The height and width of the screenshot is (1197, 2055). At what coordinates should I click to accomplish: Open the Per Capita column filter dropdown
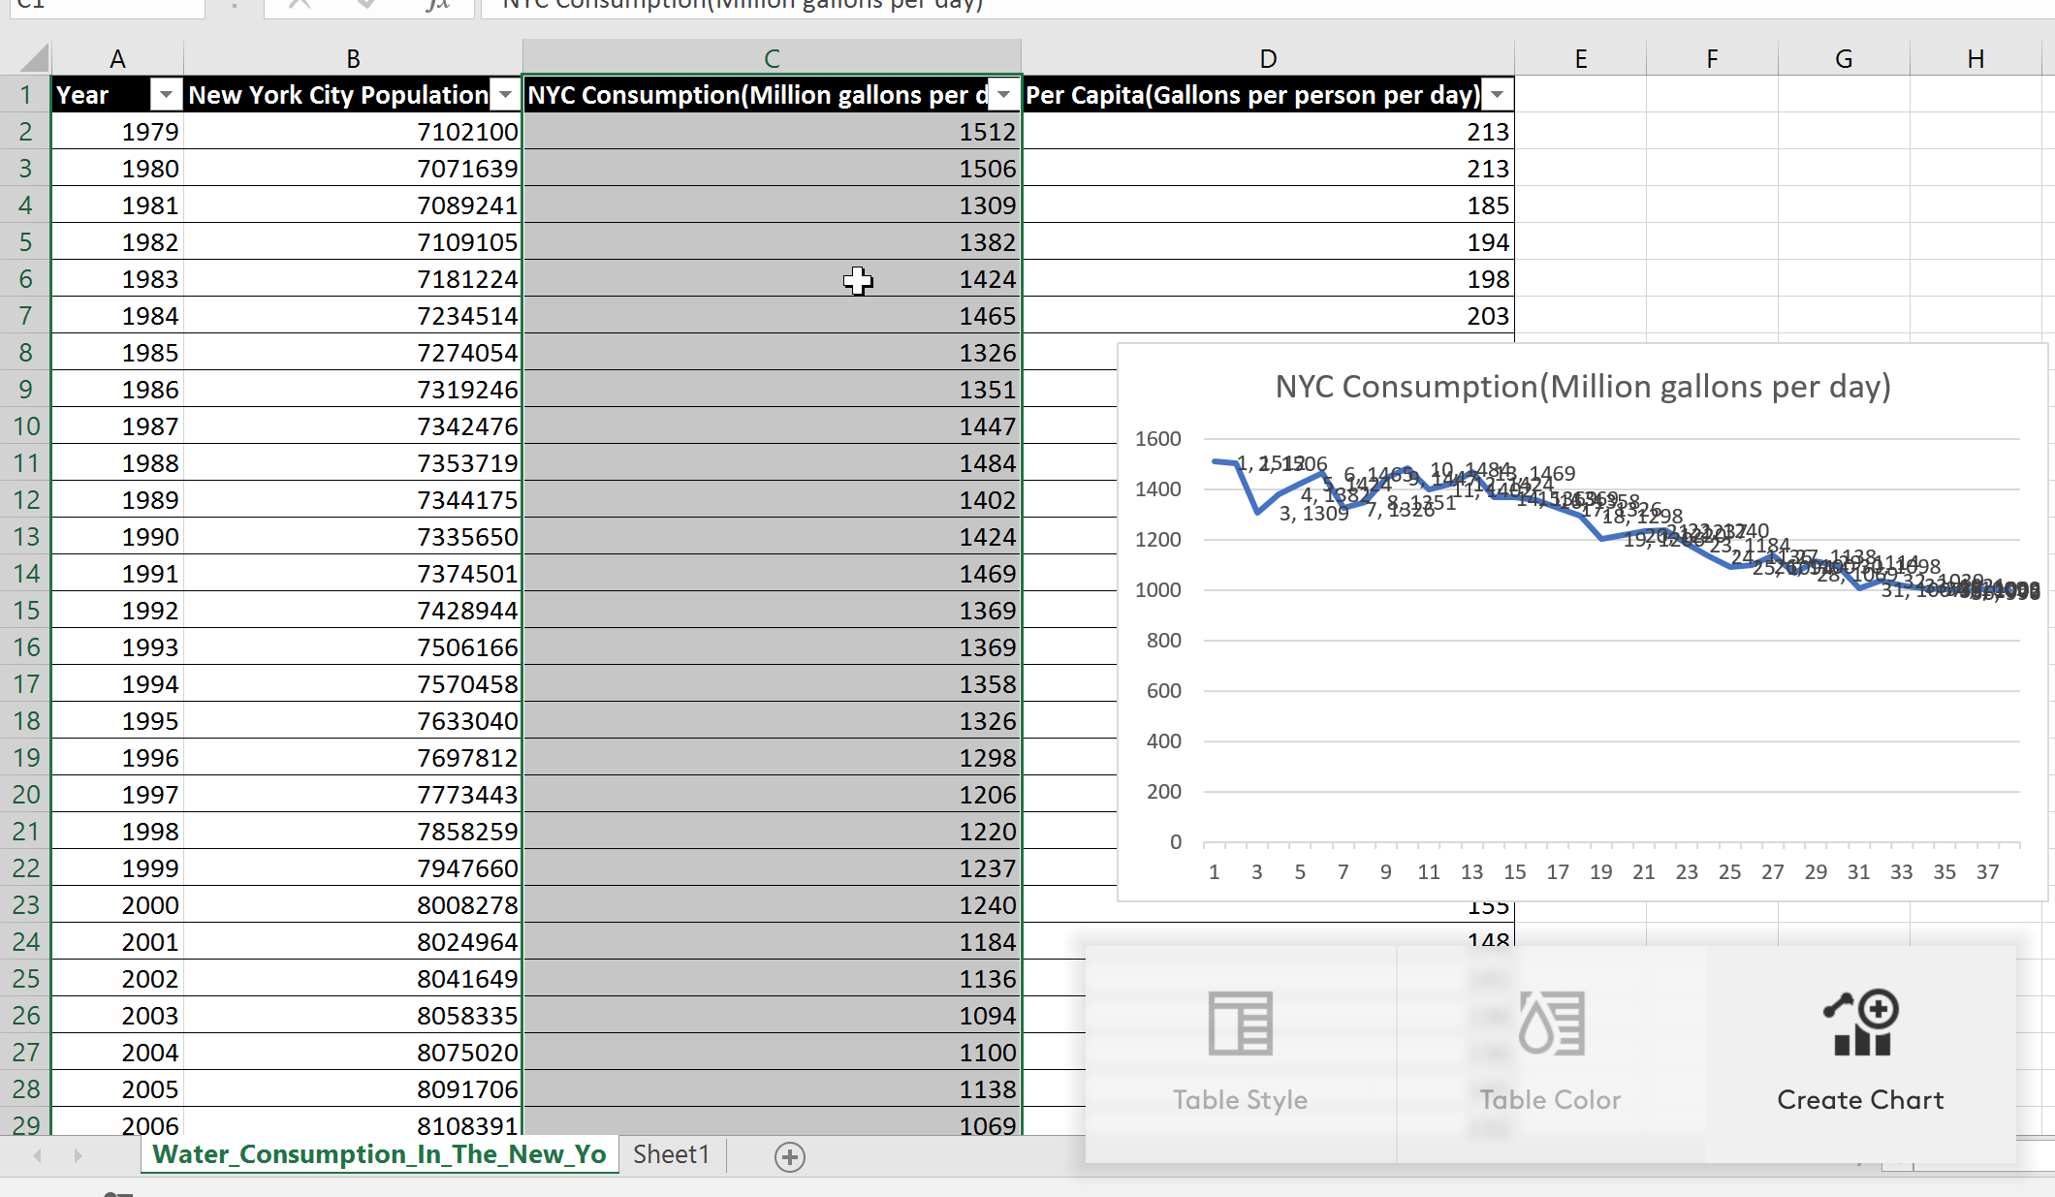[1498, 95]
